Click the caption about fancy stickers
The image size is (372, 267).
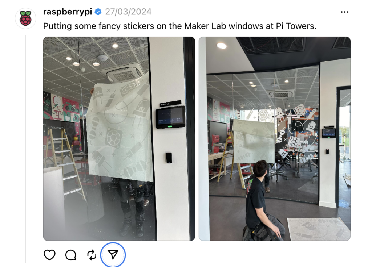[180, 26]
